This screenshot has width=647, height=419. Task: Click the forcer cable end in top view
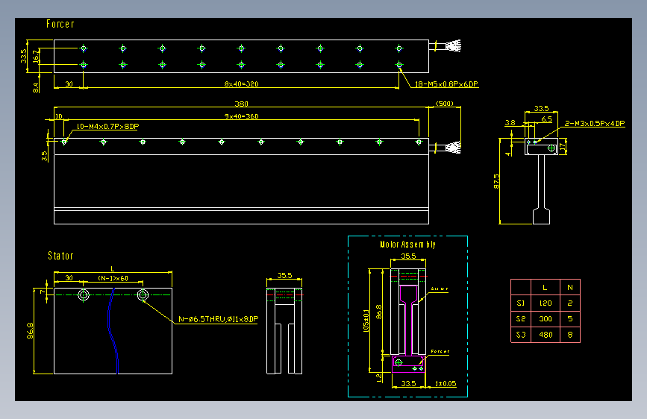453,45
